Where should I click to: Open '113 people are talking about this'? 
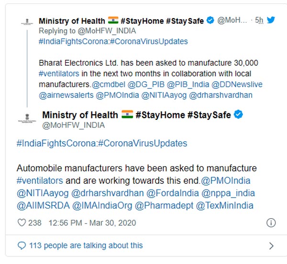click(x=86, y=245)
